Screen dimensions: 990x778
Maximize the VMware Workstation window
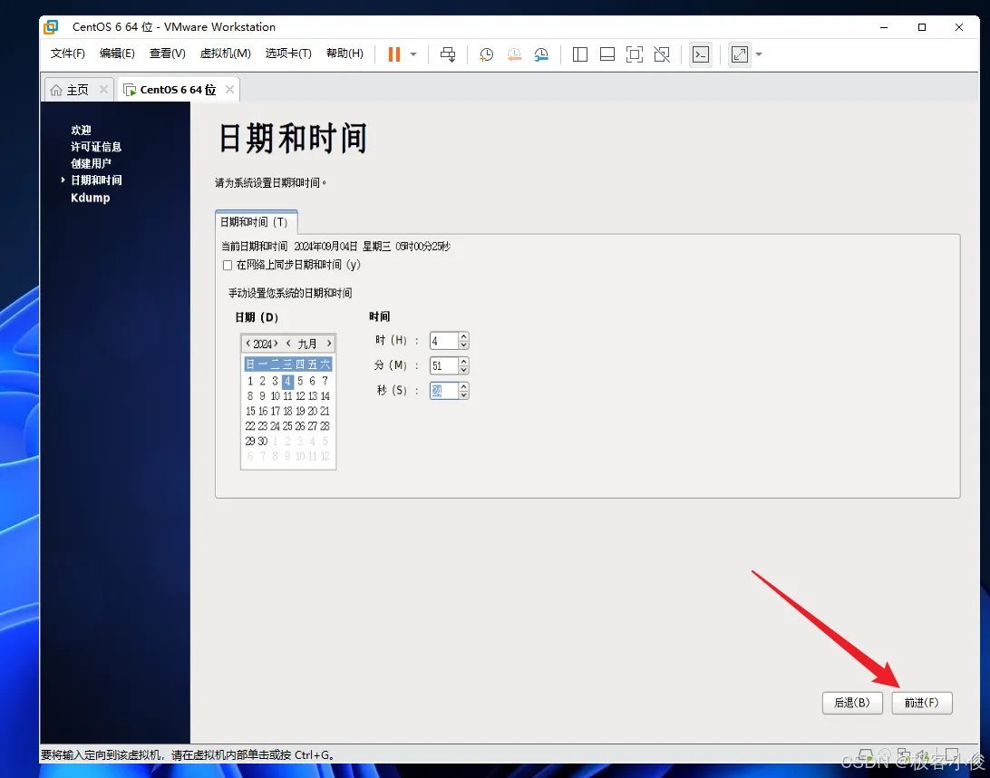coord(922,27)
